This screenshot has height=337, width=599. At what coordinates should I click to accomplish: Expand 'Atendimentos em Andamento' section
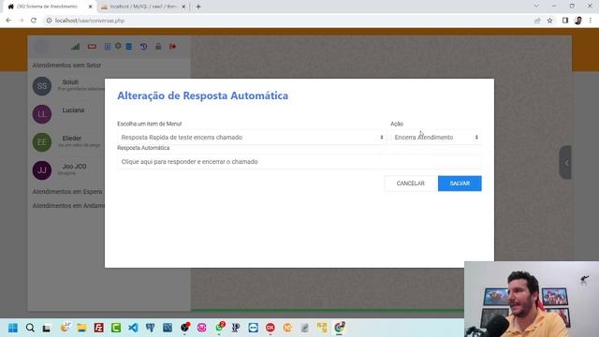[68, 206]
